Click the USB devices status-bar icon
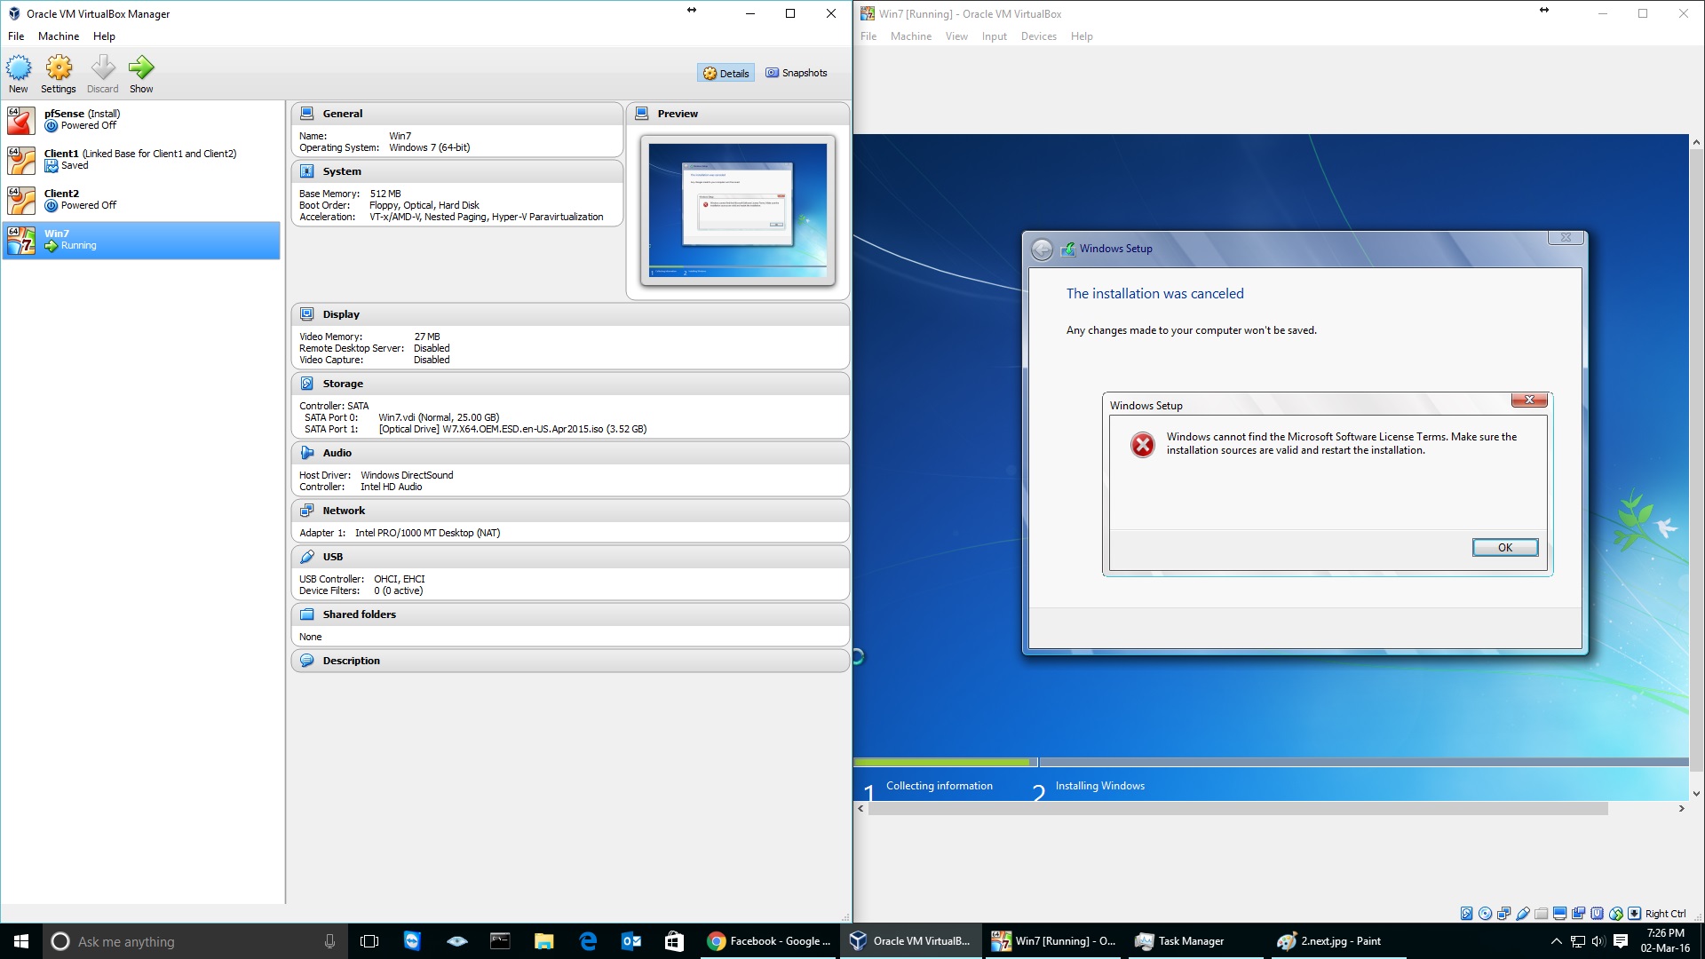This screenshot has width=1705, height=959. pos(1523,914)
